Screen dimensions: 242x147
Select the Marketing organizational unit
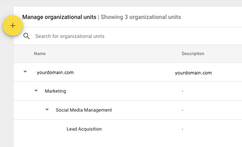[x=55, y=91]
